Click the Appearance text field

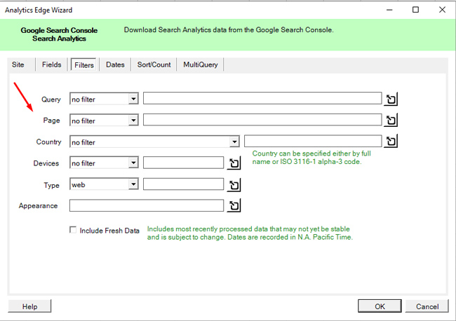pyautogui.click(x=147, y=205)
